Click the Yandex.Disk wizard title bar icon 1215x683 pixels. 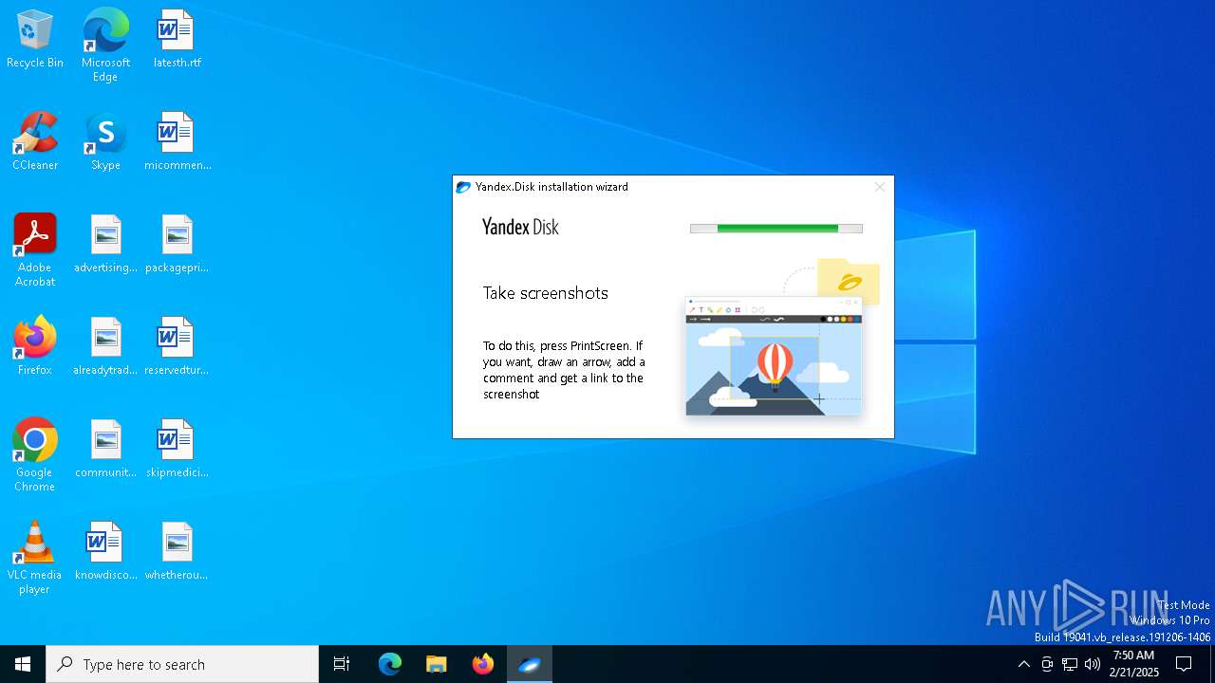463,187
